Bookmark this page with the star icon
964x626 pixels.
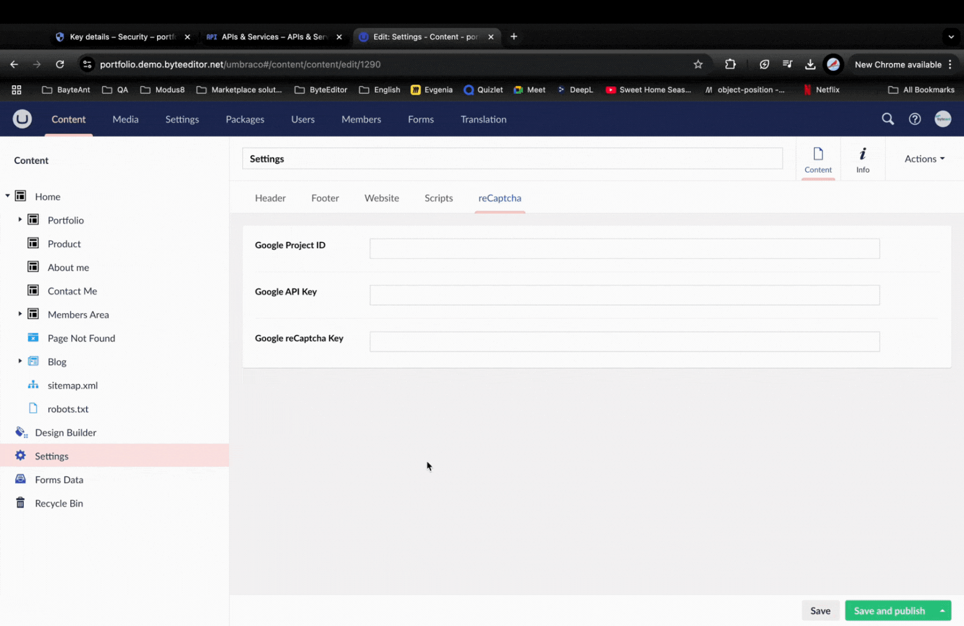[x=698, y=64]
